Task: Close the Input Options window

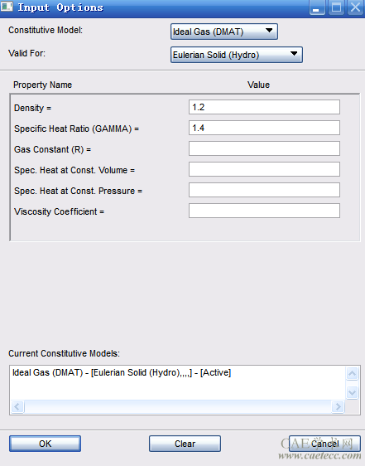Action: 355,7
